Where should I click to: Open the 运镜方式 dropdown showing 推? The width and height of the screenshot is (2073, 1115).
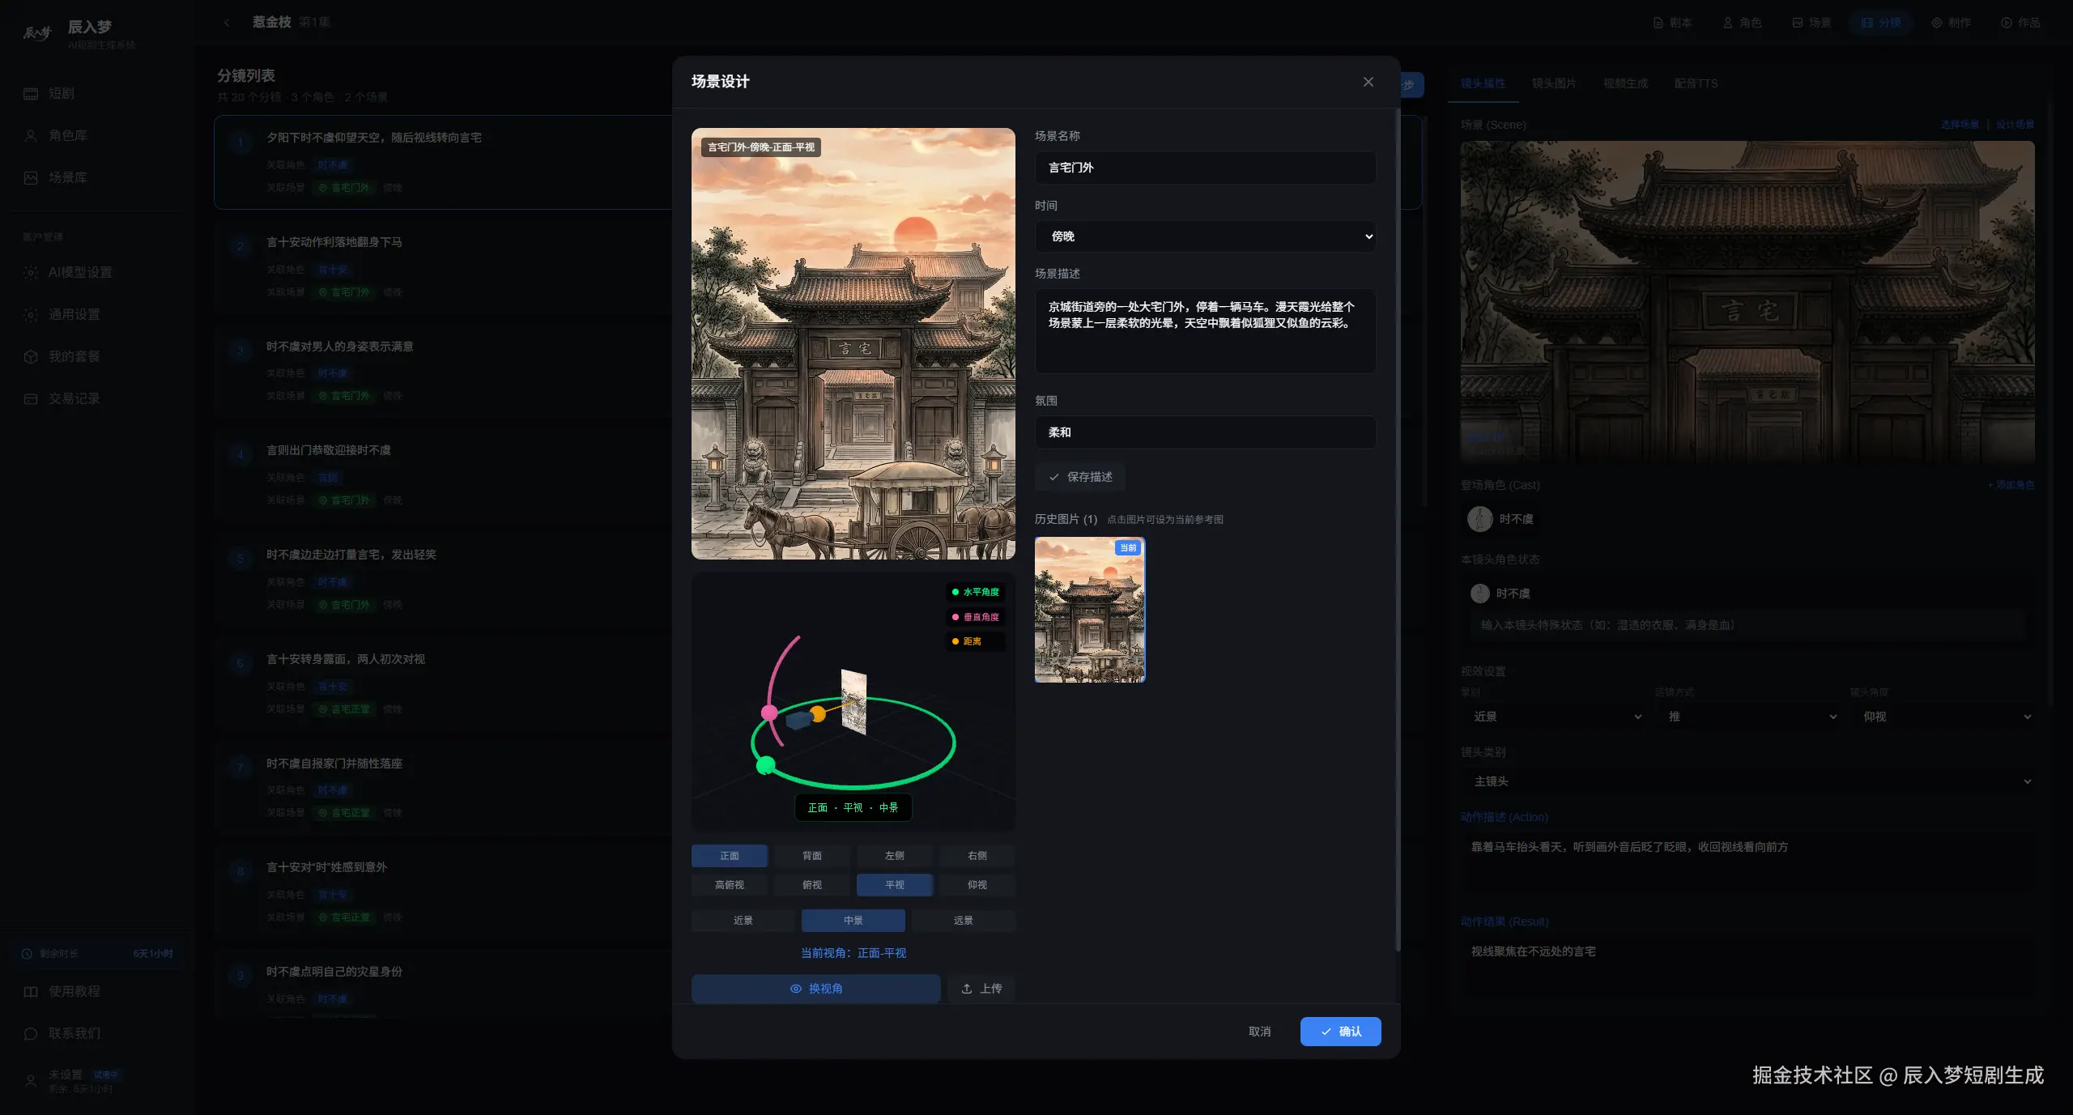[x=1749, y=717]
